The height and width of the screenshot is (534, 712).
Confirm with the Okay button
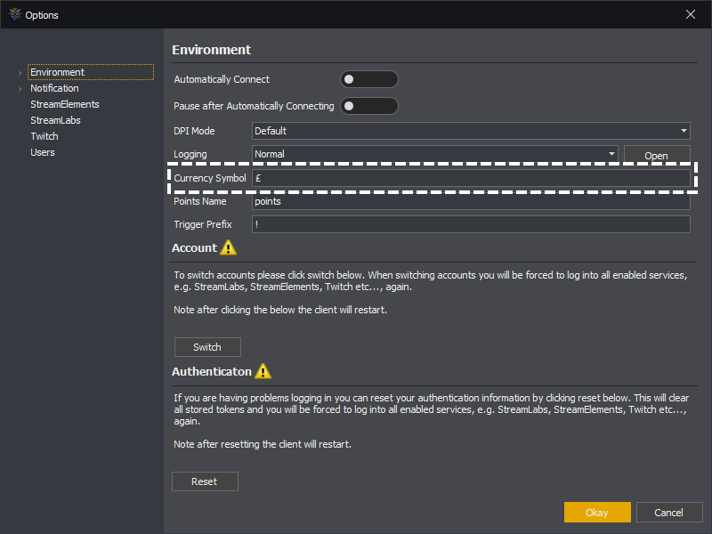point(597,513)
